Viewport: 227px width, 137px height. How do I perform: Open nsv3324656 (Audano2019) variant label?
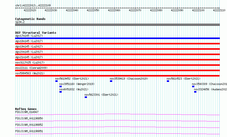point(210,89)
